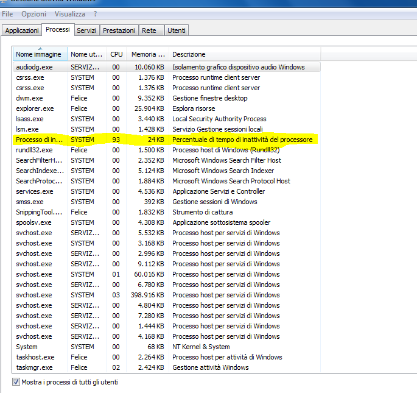This screenshot has width=417, height=393.
Task: Click description Strumento di cattura
Action: coord(202,212)
